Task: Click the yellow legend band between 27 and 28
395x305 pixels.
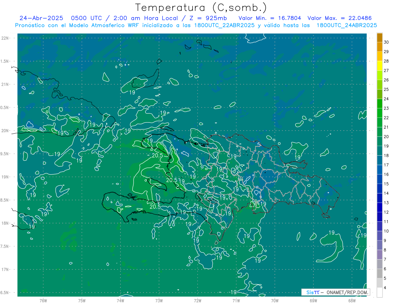Action: pos(380,66)
